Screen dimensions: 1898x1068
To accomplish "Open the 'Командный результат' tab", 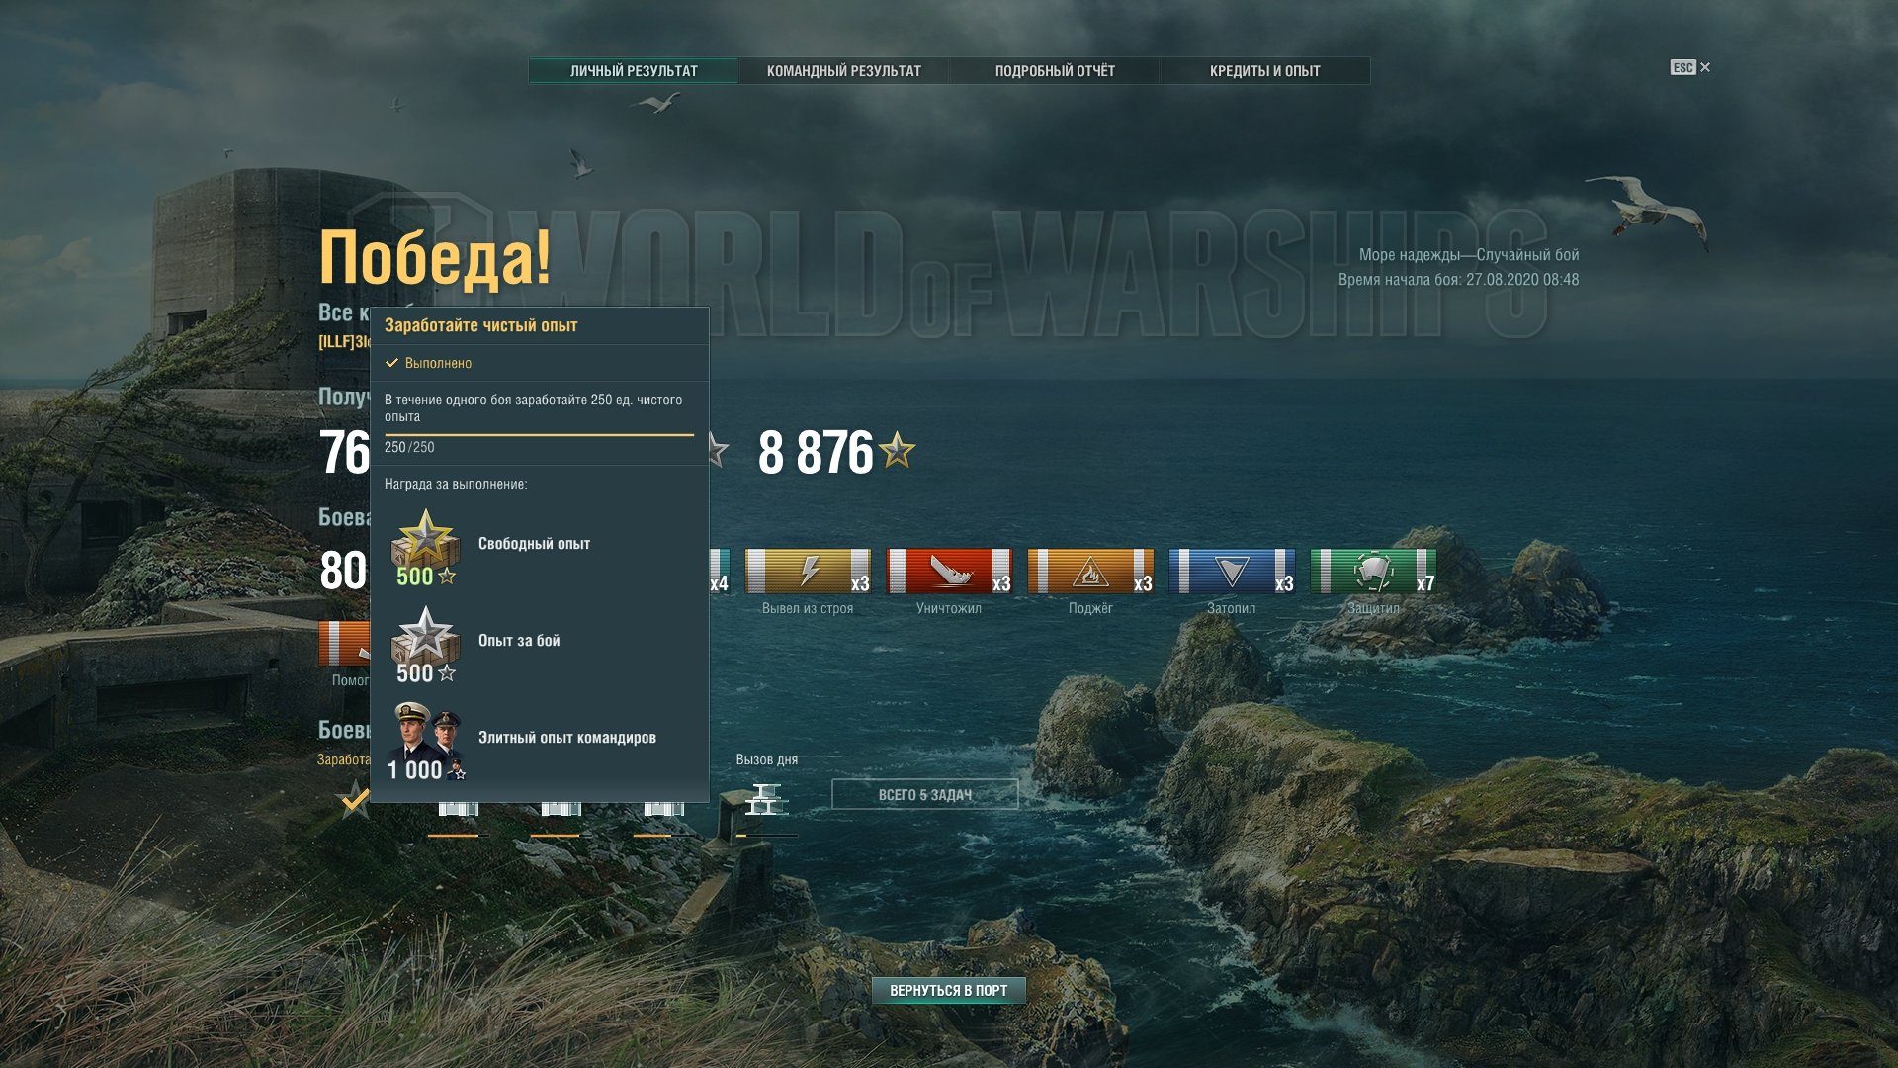I will (844, 71).
